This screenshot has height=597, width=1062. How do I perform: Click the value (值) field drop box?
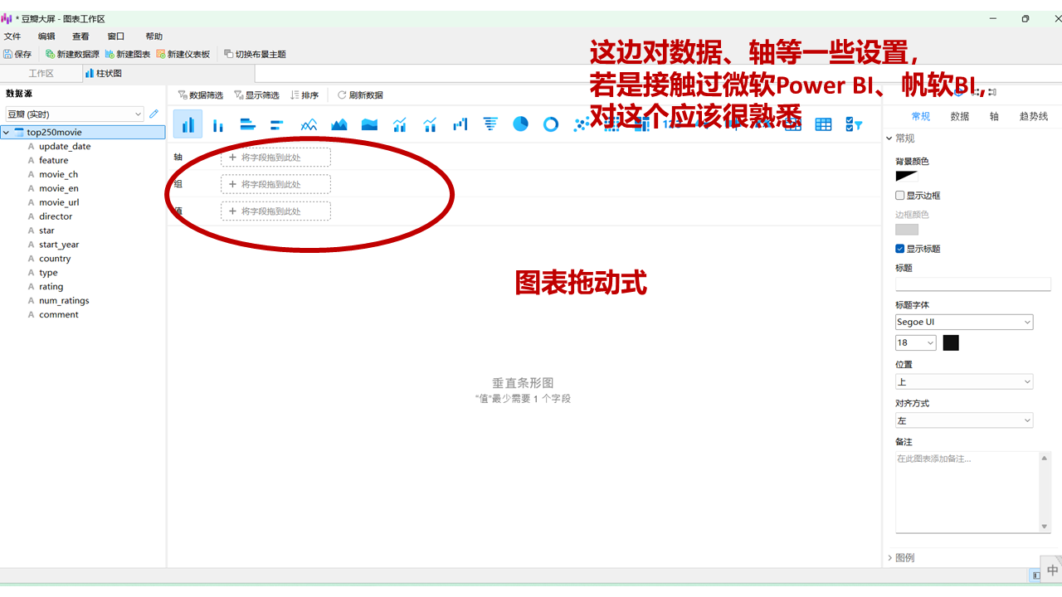pyautogui.click(x=275, y=211)
